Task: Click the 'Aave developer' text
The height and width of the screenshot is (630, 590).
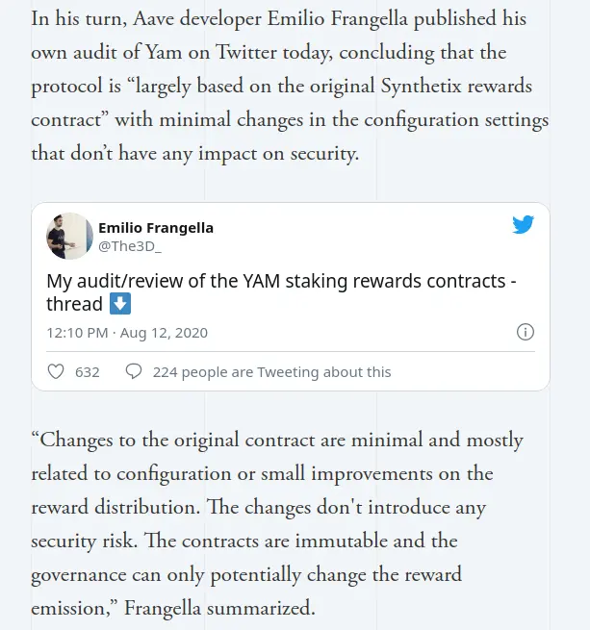Action: click(197, 19)
